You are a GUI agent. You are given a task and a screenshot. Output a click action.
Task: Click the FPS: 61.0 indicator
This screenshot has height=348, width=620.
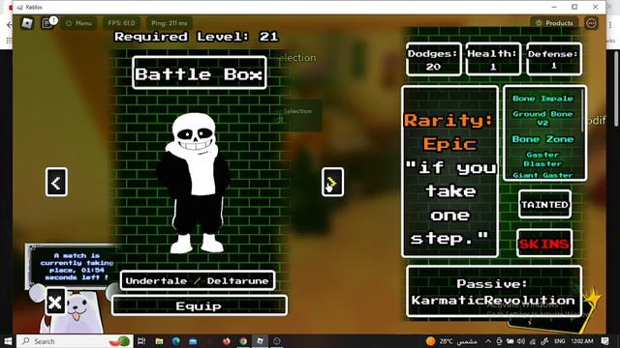tap(121, 23)
